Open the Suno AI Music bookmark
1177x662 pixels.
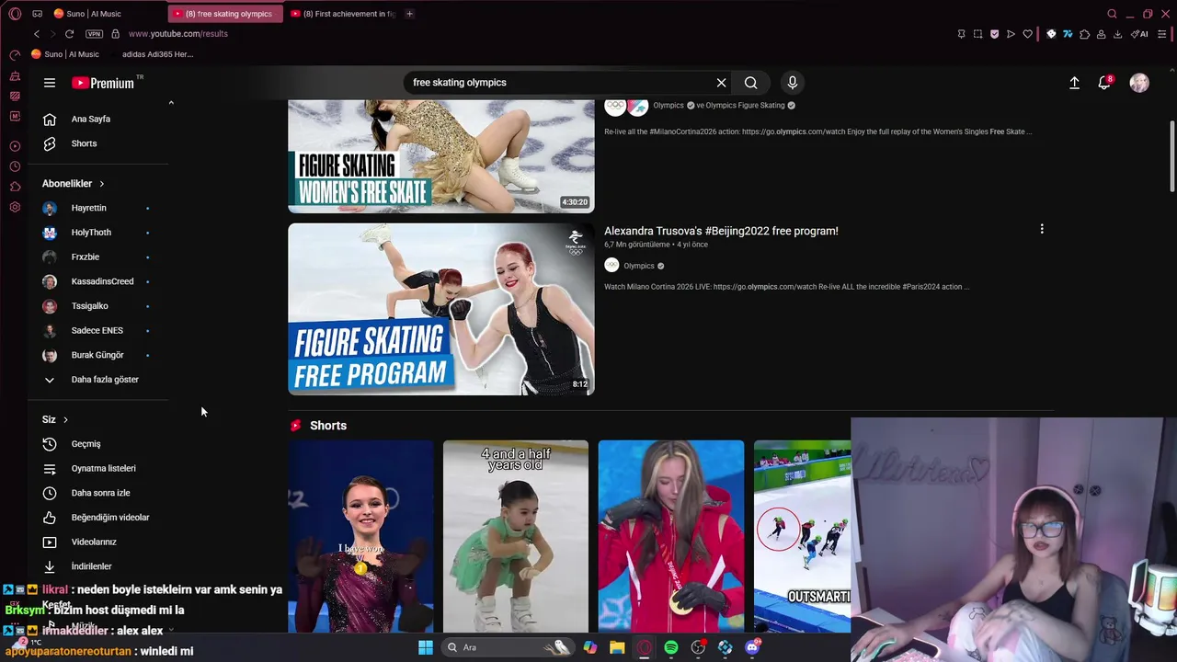point(65,54)
